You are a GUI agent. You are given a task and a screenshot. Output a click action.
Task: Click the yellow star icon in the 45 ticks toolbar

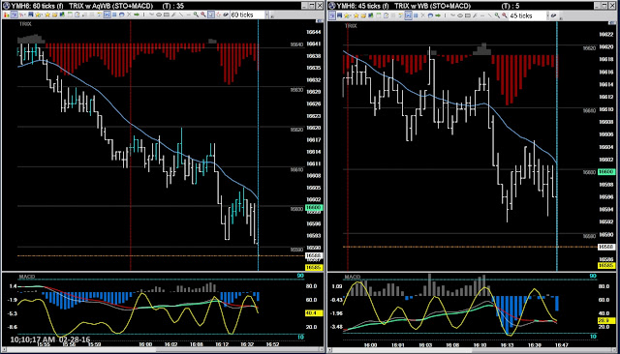(356, 15)
